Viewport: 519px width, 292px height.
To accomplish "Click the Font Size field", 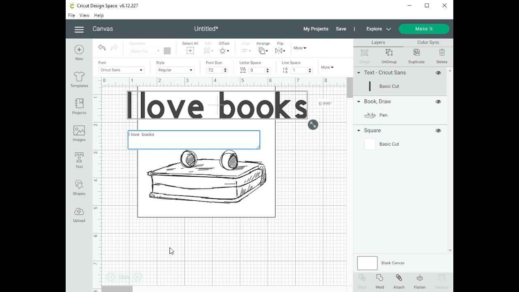I will click(215, 70).
